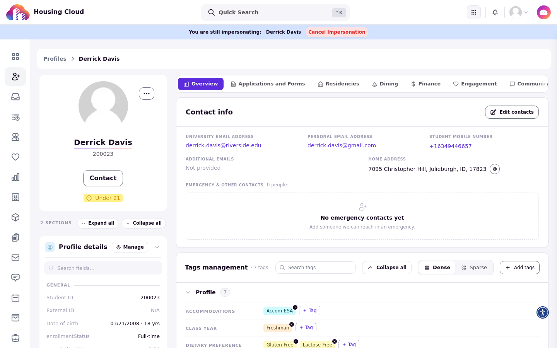Open the briefcase icon in the sidebar
The image size is (557, 348).
pyautogui.click(x=15, y=338)
